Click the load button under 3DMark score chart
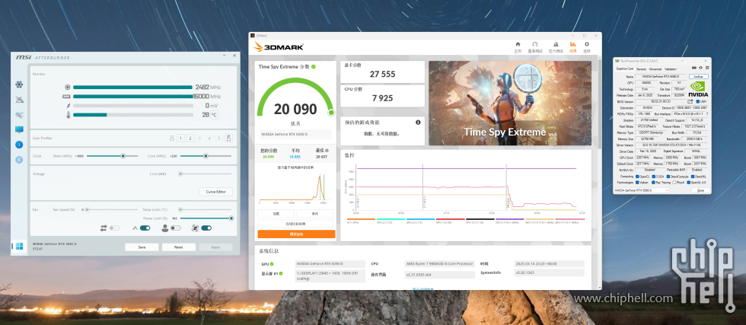 pyautogui.click(x=276, y=214)
